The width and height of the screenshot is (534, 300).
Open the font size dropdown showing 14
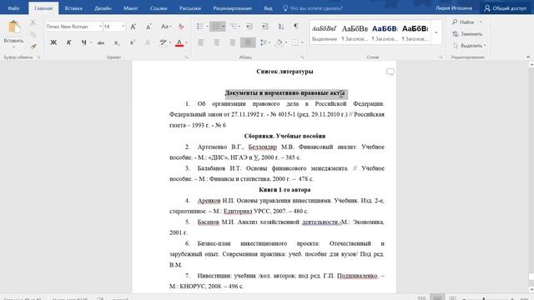click(123, 27)
